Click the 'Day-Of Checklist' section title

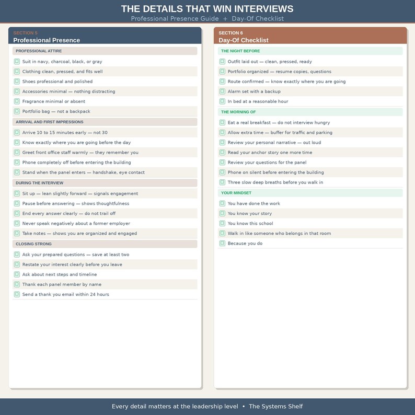coord(244,40)
